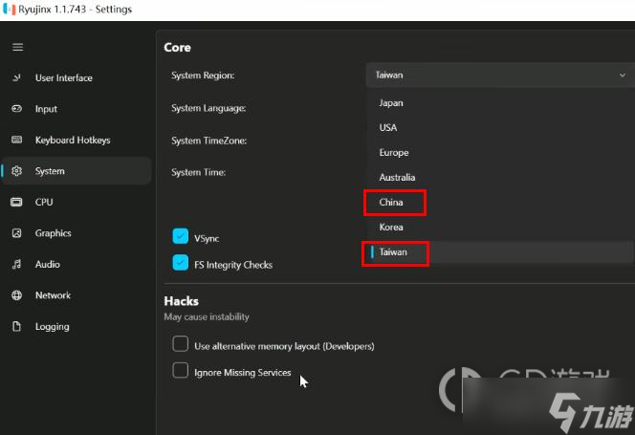
Task: Click the CPU chip icon
Action: pyautogui.click(x=16, y=202)
